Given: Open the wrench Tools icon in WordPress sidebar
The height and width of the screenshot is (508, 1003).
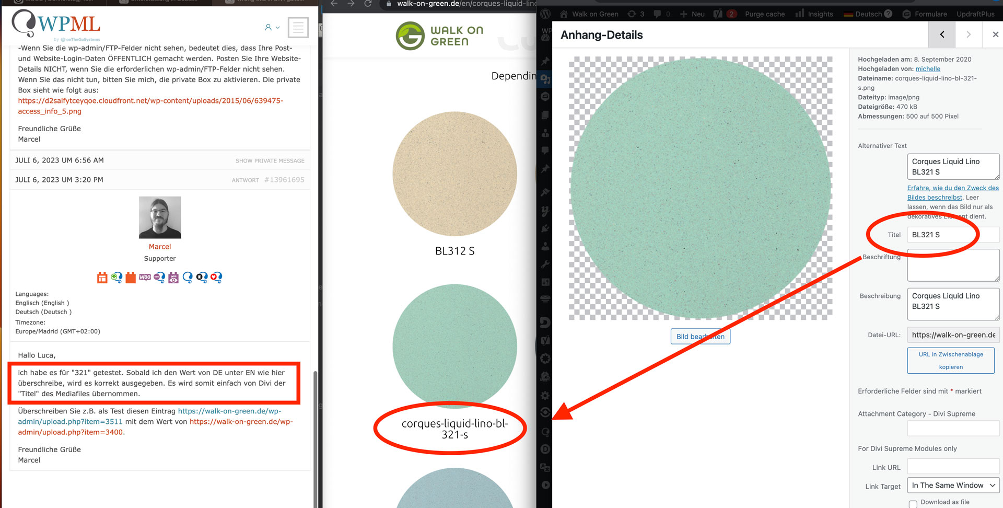Looking at the screenshot, I should [x=545, y=264].
